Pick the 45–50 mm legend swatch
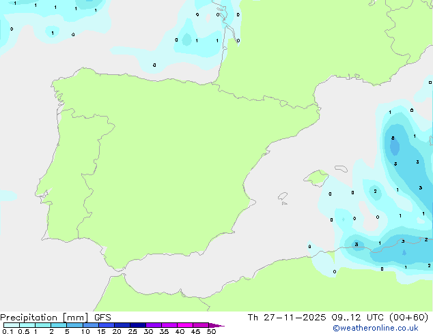Image resolution: width=433 pixels, height=334 pixels. (x=201, y=325)
